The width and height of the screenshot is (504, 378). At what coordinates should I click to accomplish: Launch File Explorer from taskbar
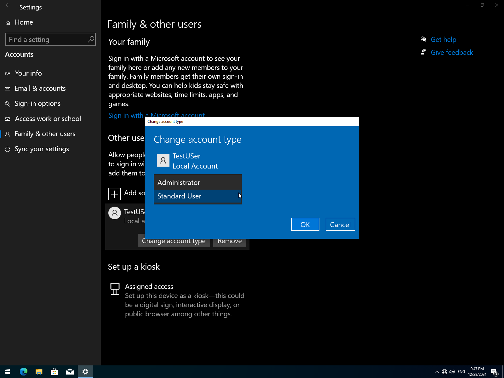point(39,372)
